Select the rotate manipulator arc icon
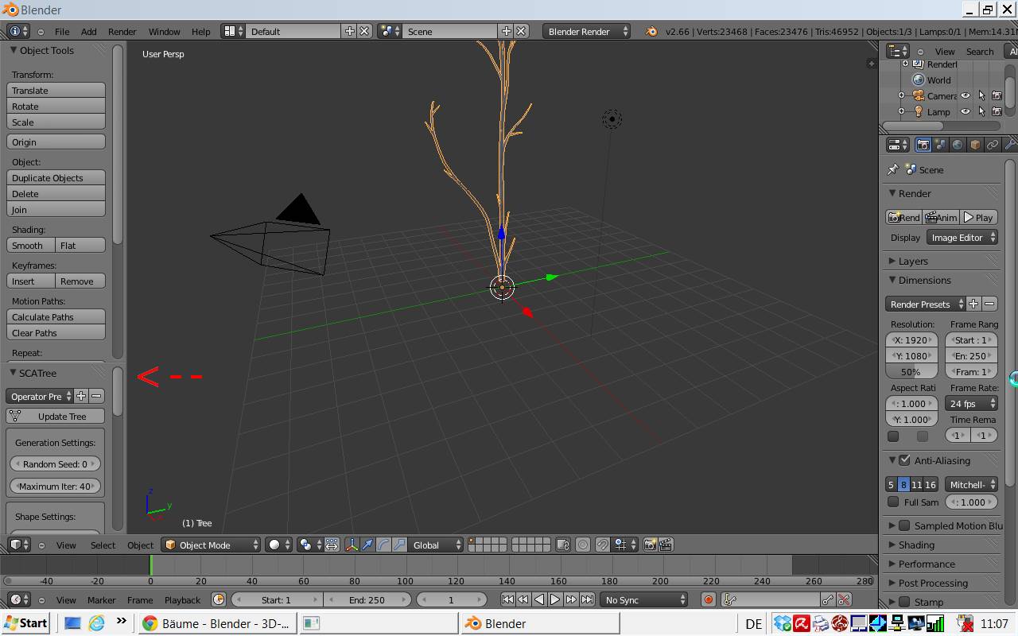This screenshot has width=1018, height=636. click(383, 545)
